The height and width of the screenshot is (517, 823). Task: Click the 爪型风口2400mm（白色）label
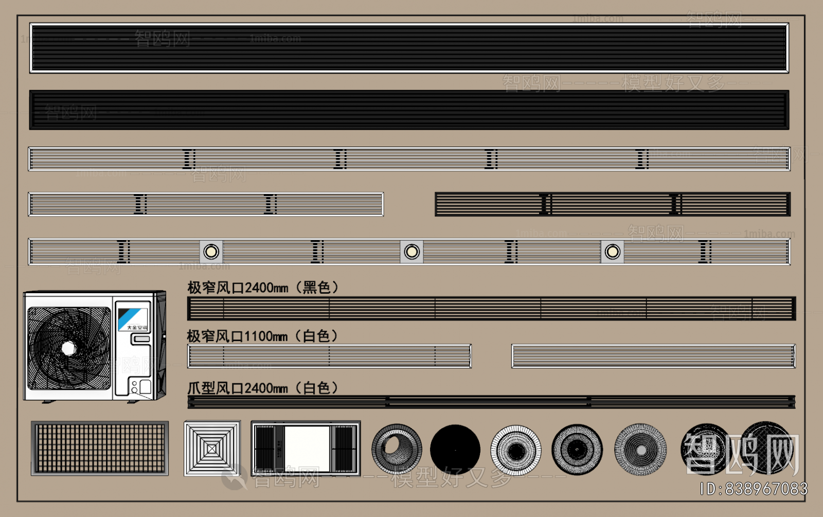click(x=262, y=388)
